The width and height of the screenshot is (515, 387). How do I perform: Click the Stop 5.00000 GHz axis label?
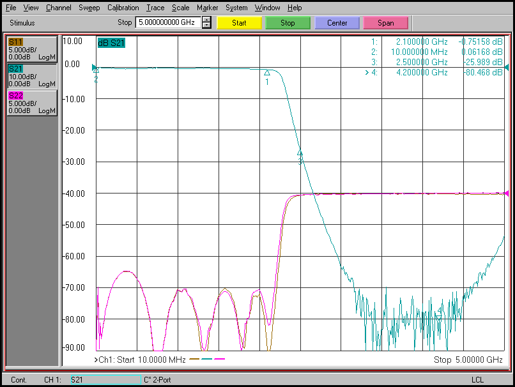click(x=468, y=360)
